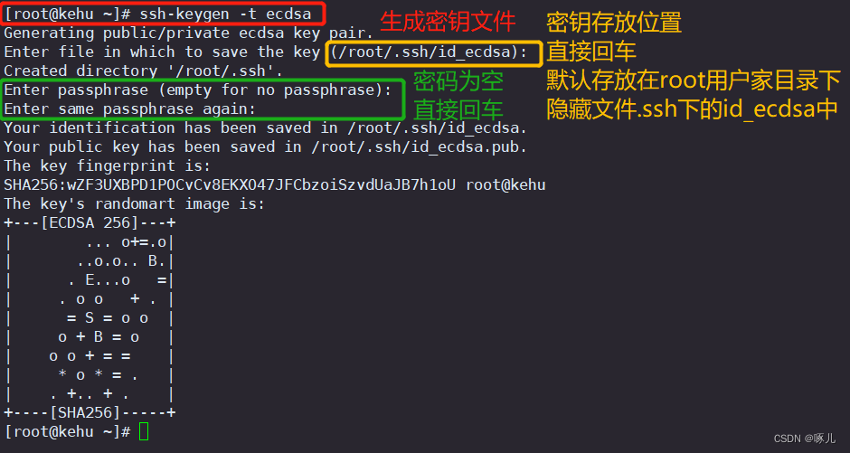Click the "Your public key has been saved" line
The image size is (850, 453).
click(265, 146)
